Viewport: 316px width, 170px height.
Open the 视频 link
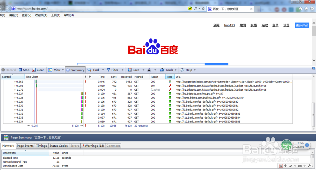point(253,25)
